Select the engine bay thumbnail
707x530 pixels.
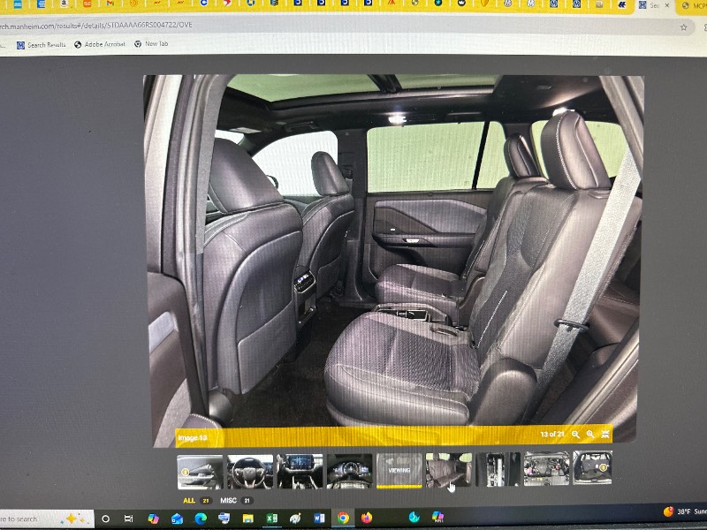(x=546, y=469)
